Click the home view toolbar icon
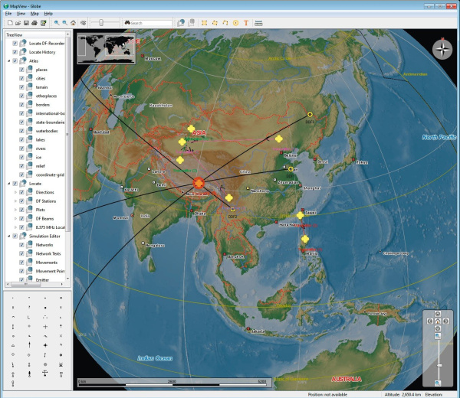The height and width of the screenshot is (398, 460). tap(74, 23)
